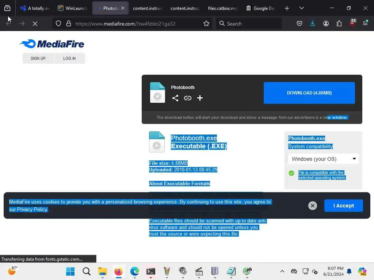Bookmark this page with star icon
374x280 pixels.
[x=206, y=24]
